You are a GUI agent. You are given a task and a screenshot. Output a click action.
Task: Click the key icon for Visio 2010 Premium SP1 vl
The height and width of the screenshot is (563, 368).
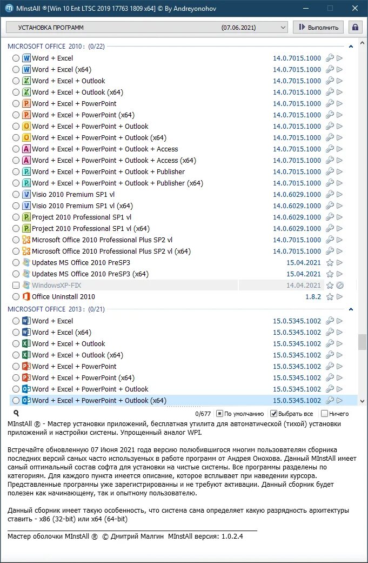pos(330,194)
